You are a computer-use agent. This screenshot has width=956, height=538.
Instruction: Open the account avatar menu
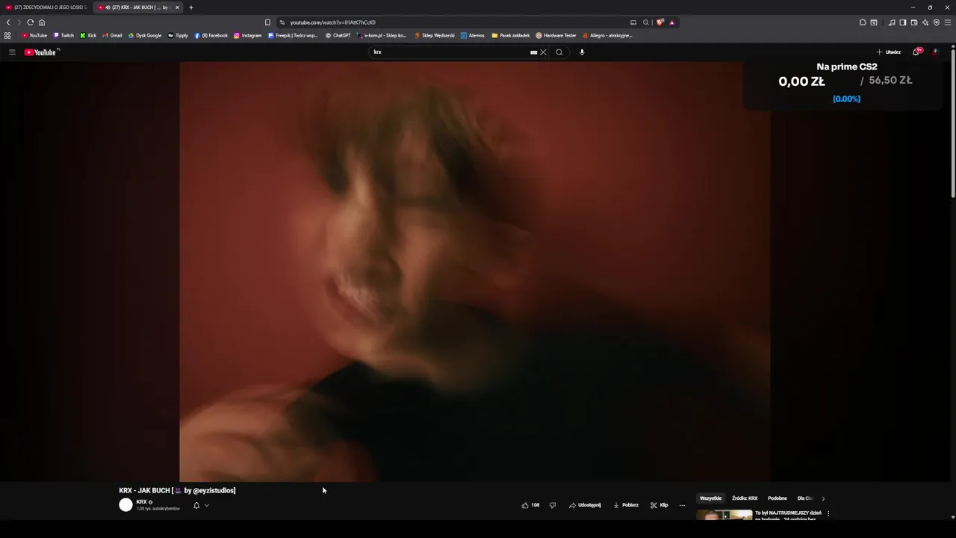(x=934, y=52)
